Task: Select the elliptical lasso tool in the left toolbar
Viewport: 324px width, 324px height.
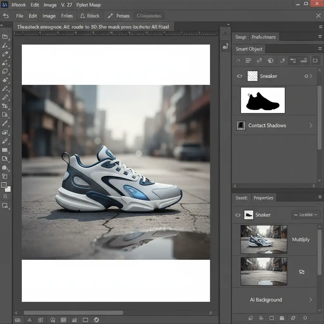Action: [5, 71]
